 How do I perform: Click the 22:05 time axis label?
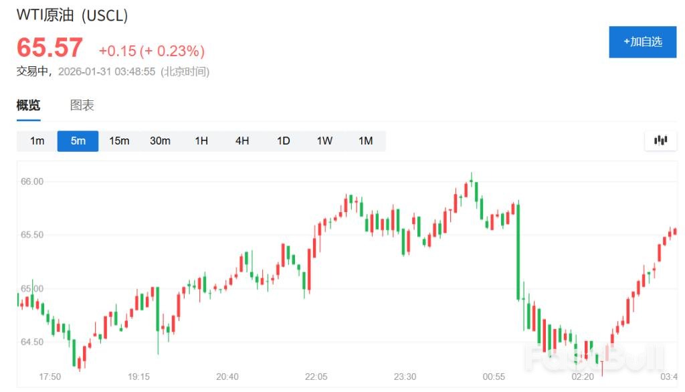point(316,377)
